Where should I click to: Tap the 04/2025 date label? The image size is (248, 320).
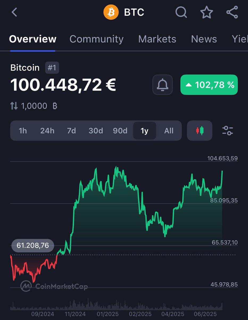(172, 314)
